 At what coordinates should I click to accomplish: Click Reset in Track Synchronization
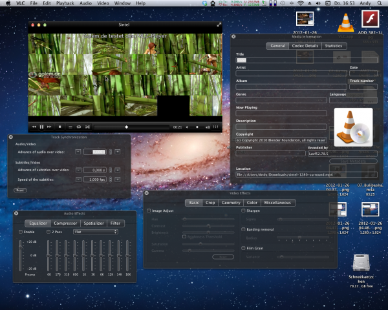[x=20, y=190]
